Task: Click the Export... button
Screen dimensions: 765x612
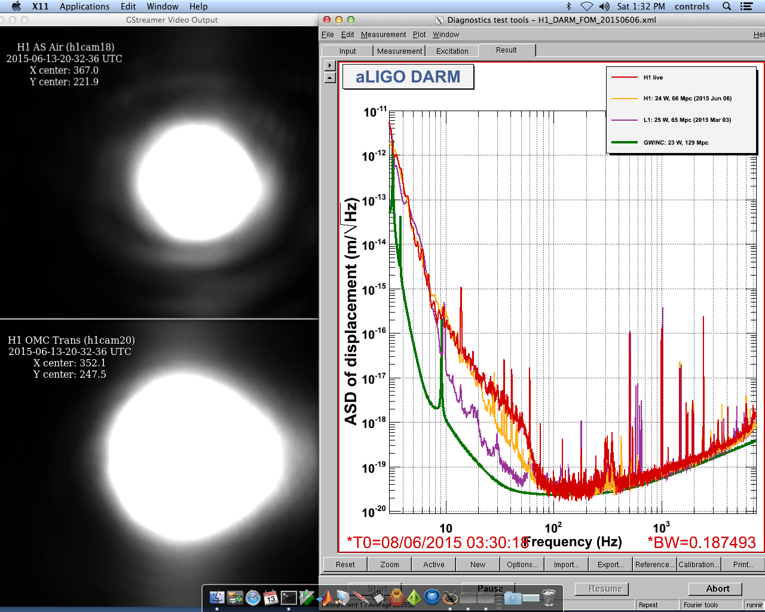Action: 610,564
